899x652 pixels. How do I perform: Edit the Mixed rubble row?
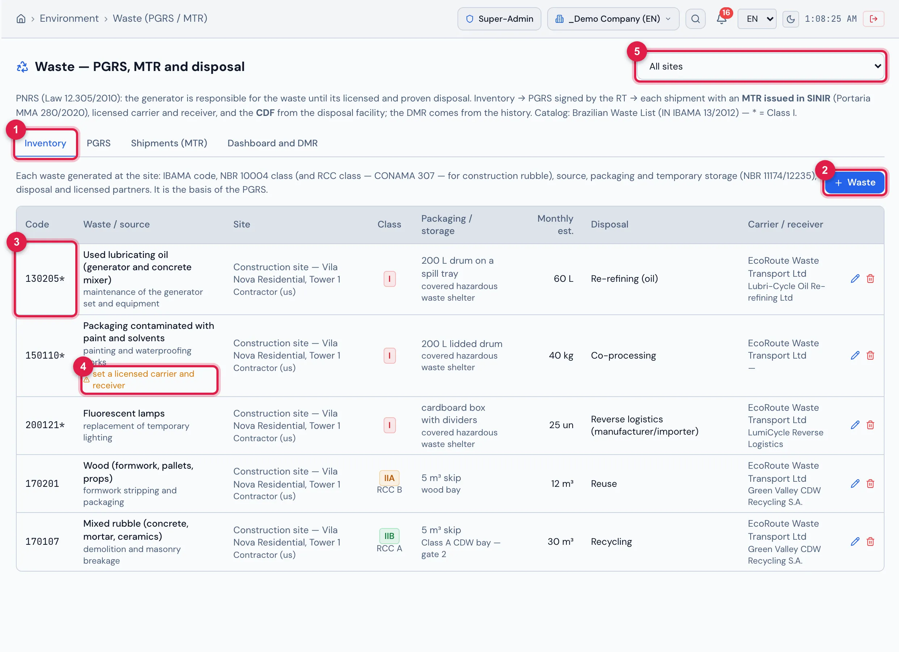click(855, 542)
